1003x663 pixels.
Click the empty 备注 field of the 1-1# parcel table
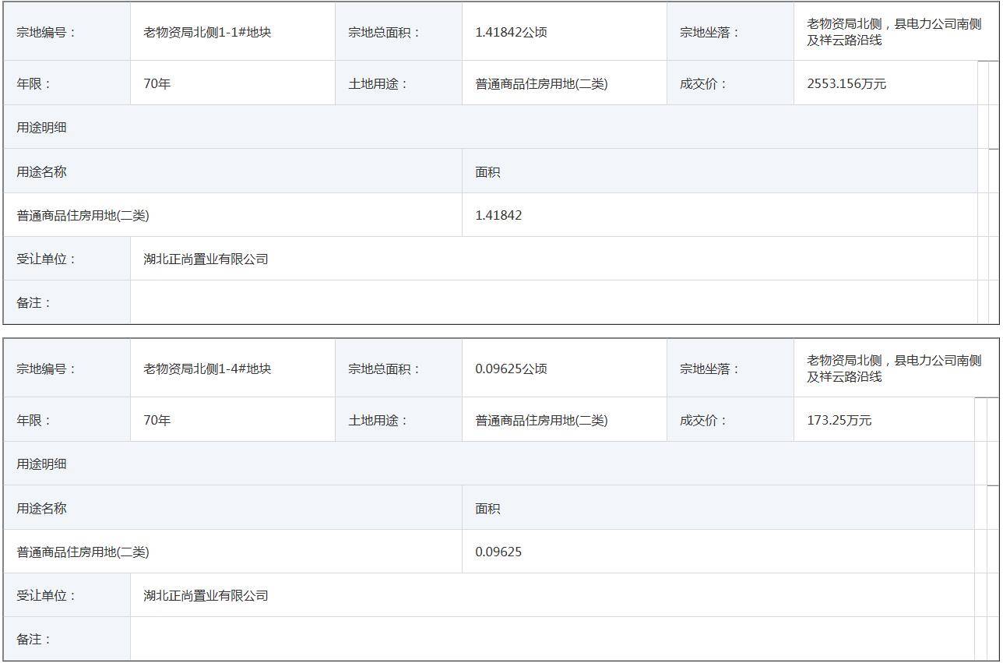click(x=545, y=302)
